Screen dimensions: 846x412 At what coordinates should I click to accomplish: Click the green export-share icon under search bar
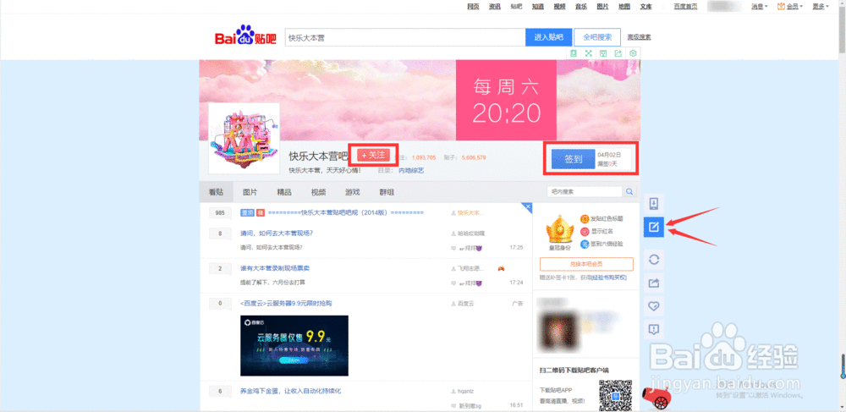point(618,53)
